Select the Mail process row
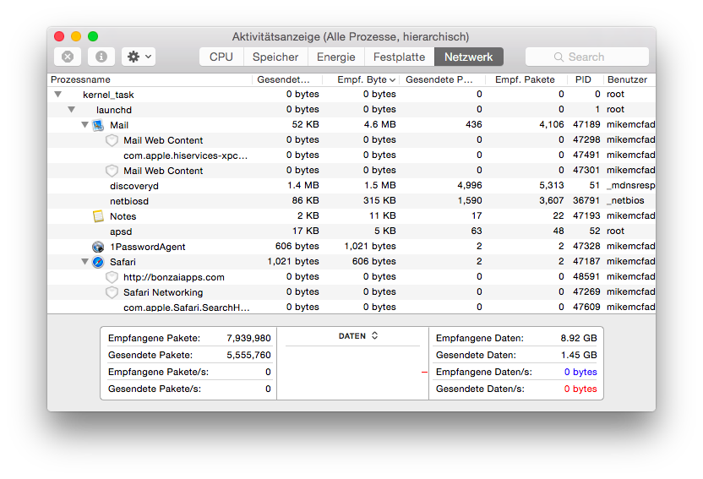Viewport: 703px width, 479px height. pos(351,125)
